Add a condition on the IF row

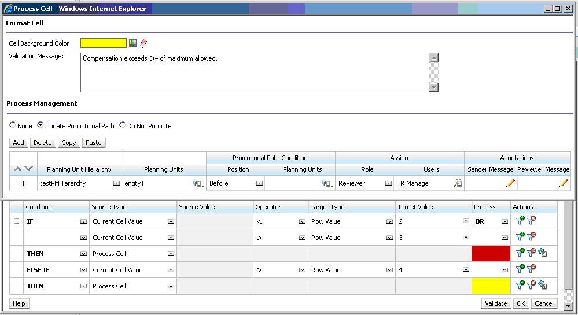pos(520,221)
